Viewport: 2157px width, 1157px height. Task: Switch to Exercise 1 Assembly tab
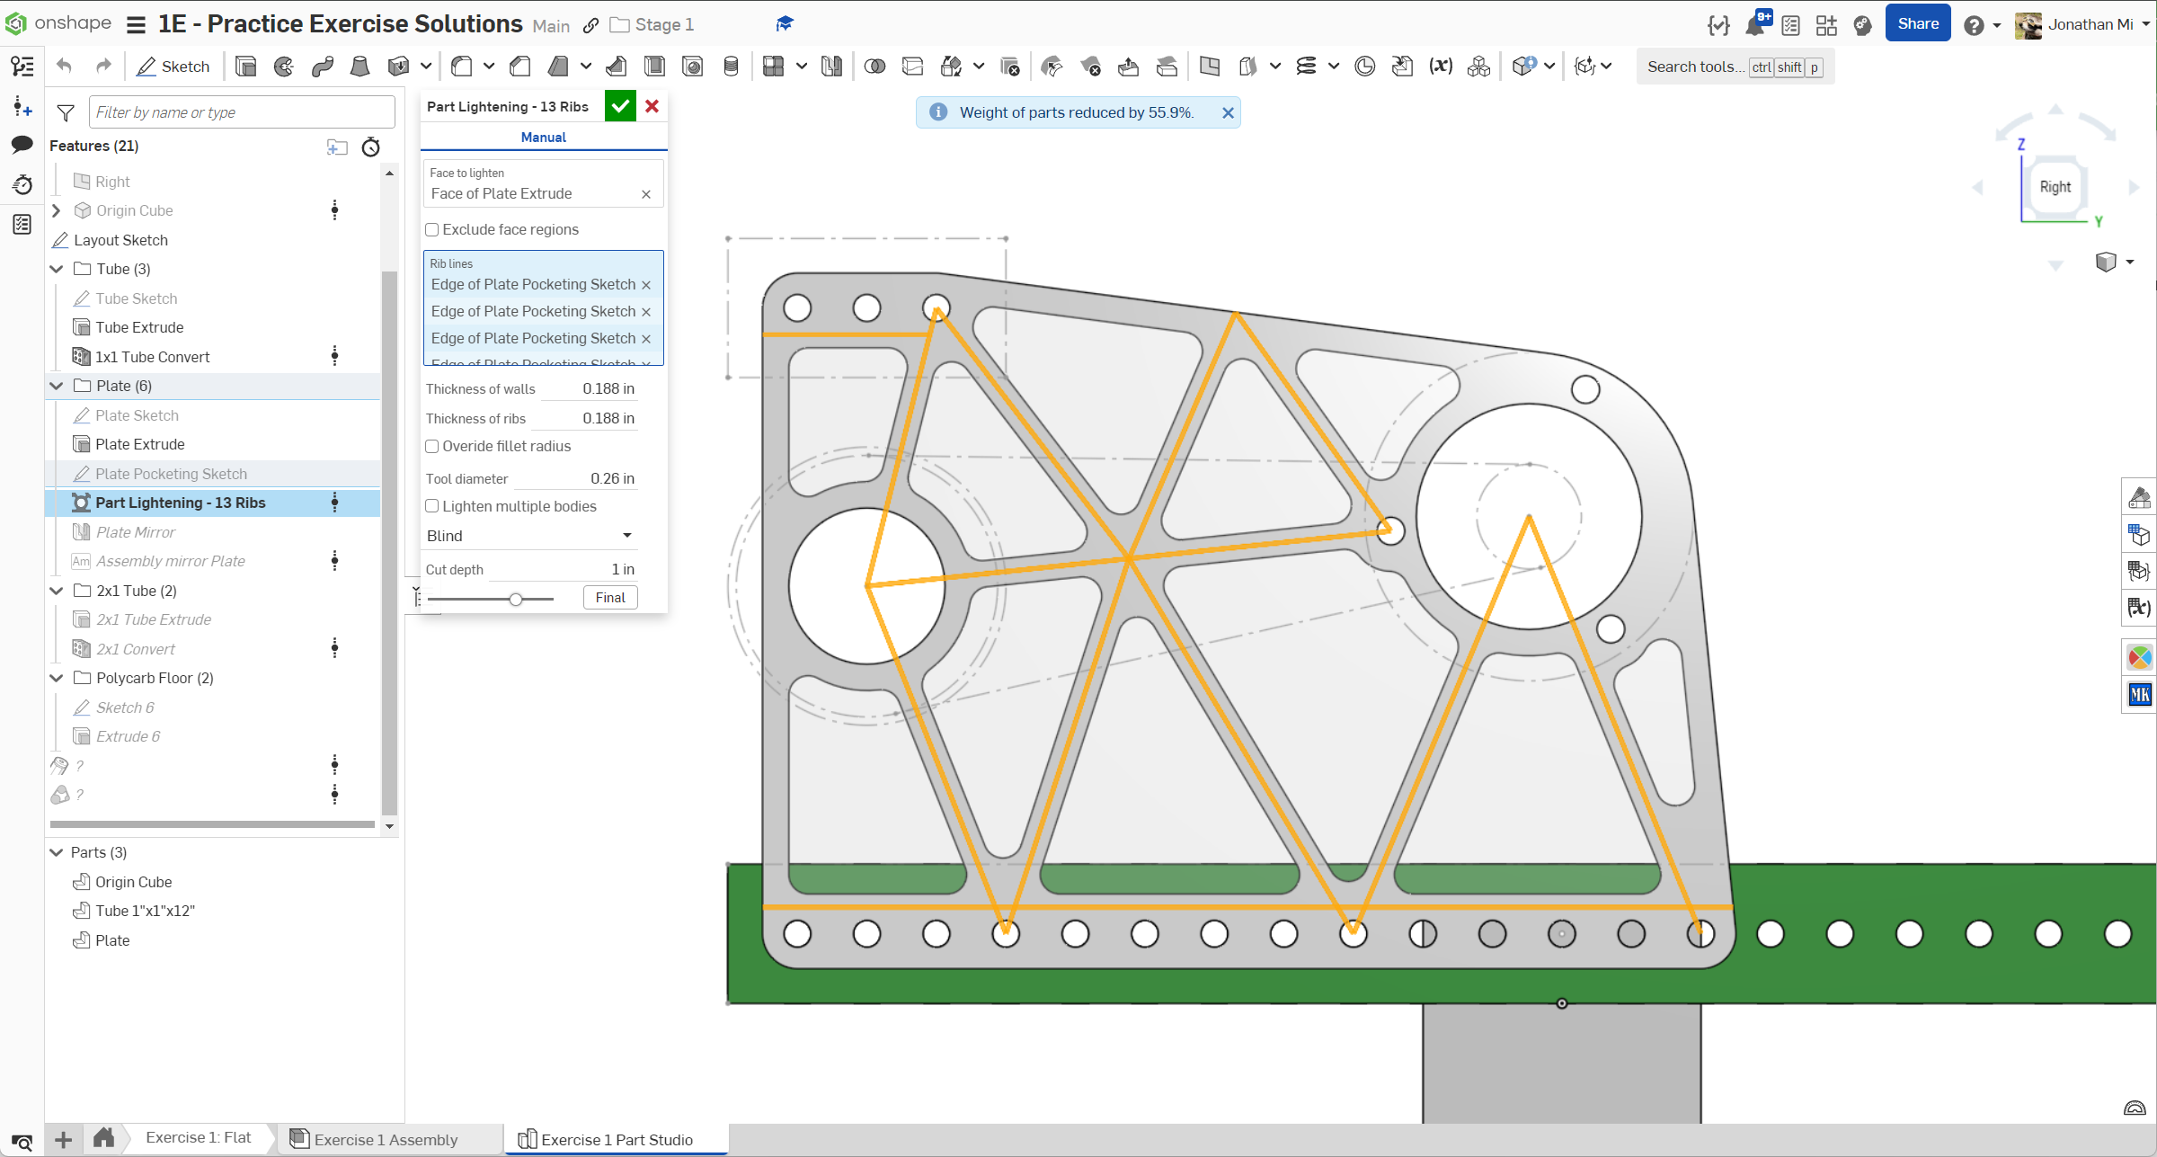[386, 1139]
